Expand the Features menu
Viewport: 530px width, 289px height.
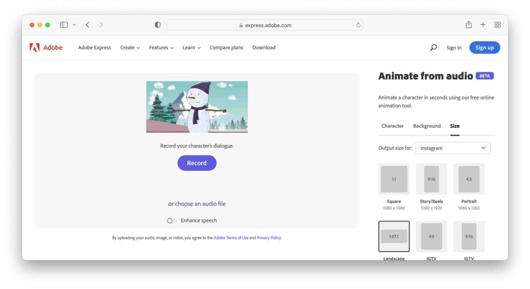click(x=161, y=47)
